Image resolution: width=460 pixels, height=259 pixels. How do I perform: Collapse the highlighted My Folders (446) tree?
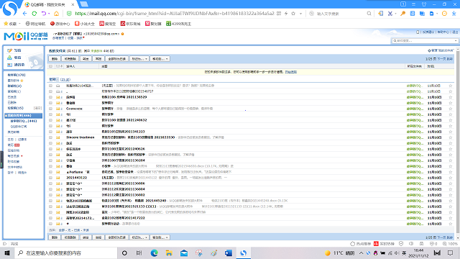click(6, 116)
